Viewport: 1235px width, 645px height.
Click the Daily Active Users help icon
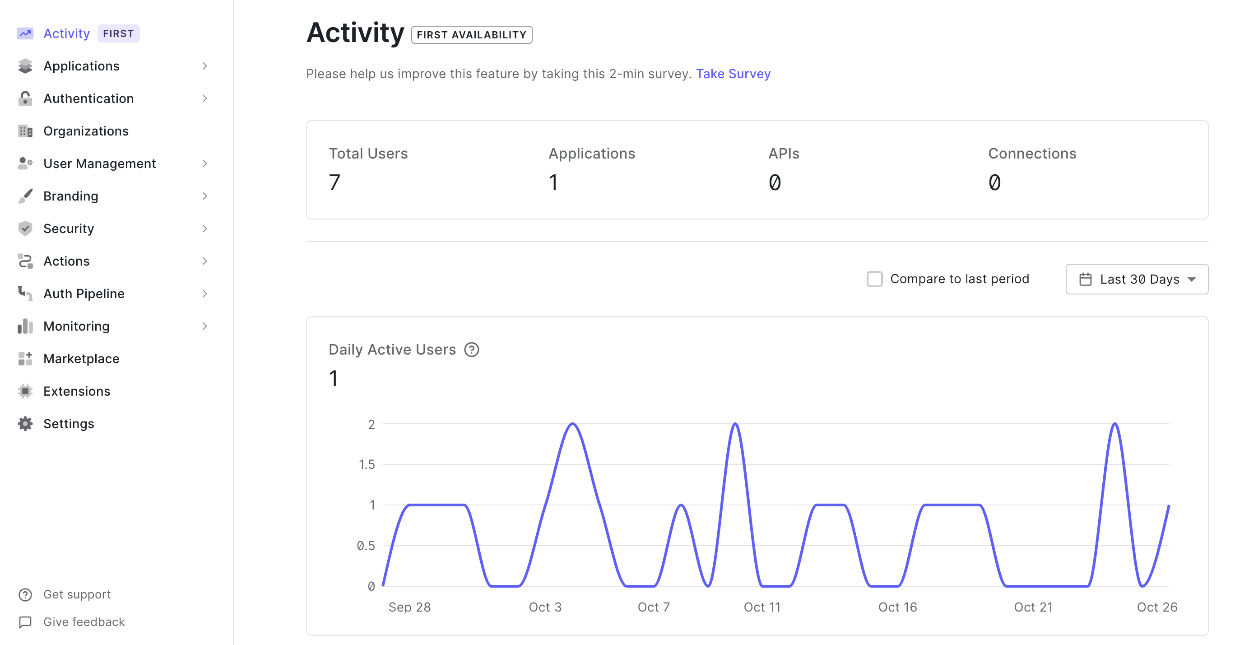coord(471,350)
